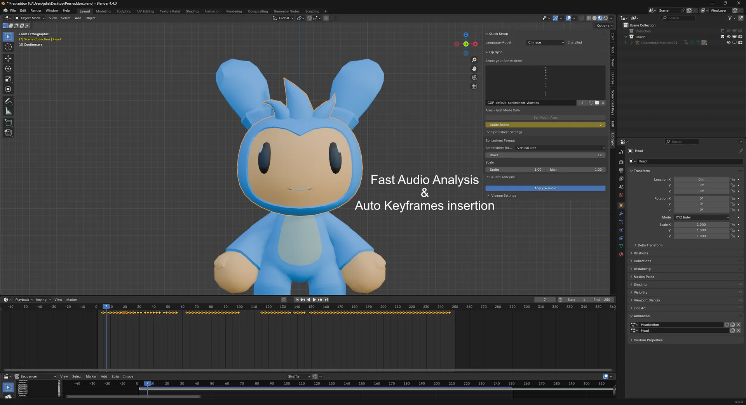Open the Render properties tab
746x405 pixels.
pos(621,162)
